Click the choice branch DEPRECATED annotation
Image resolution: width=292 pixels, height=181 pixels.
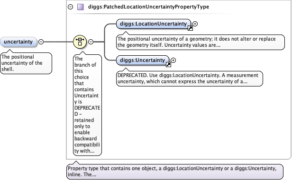point(87,105)
